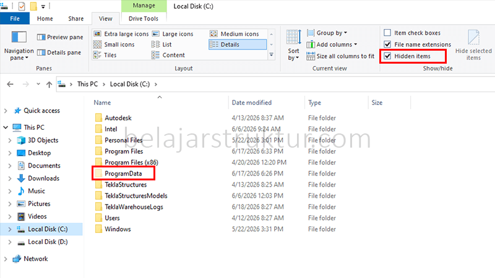Select the Videos sidebar icon
Screen dimensions: 495x278
[x=21, y=217]
